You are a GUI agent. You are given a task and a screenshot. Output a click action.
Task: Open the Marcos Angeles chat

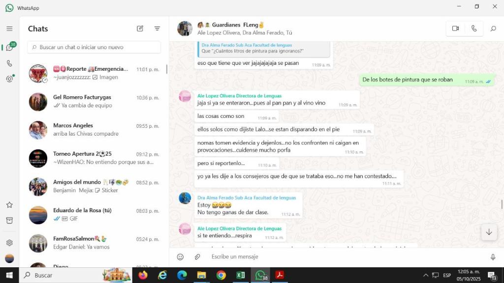(x=94, y=130)
